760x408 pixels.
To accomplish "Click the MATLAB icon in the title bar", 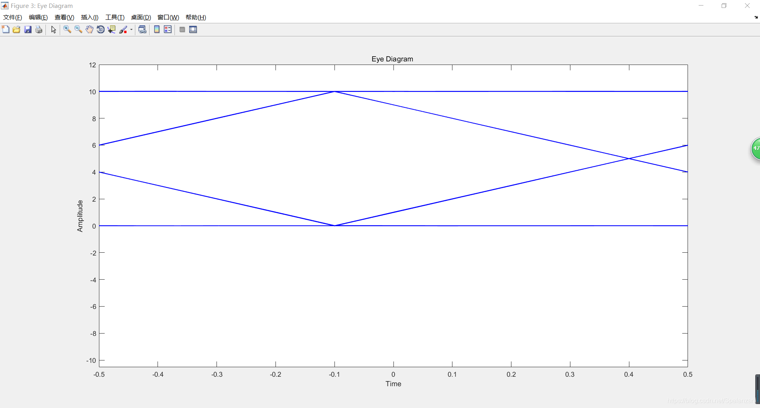I will pyautogui.click(x=5, y=6).
